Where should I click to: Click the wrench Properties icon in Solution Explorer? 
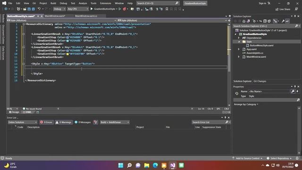[x=283, y=21]
